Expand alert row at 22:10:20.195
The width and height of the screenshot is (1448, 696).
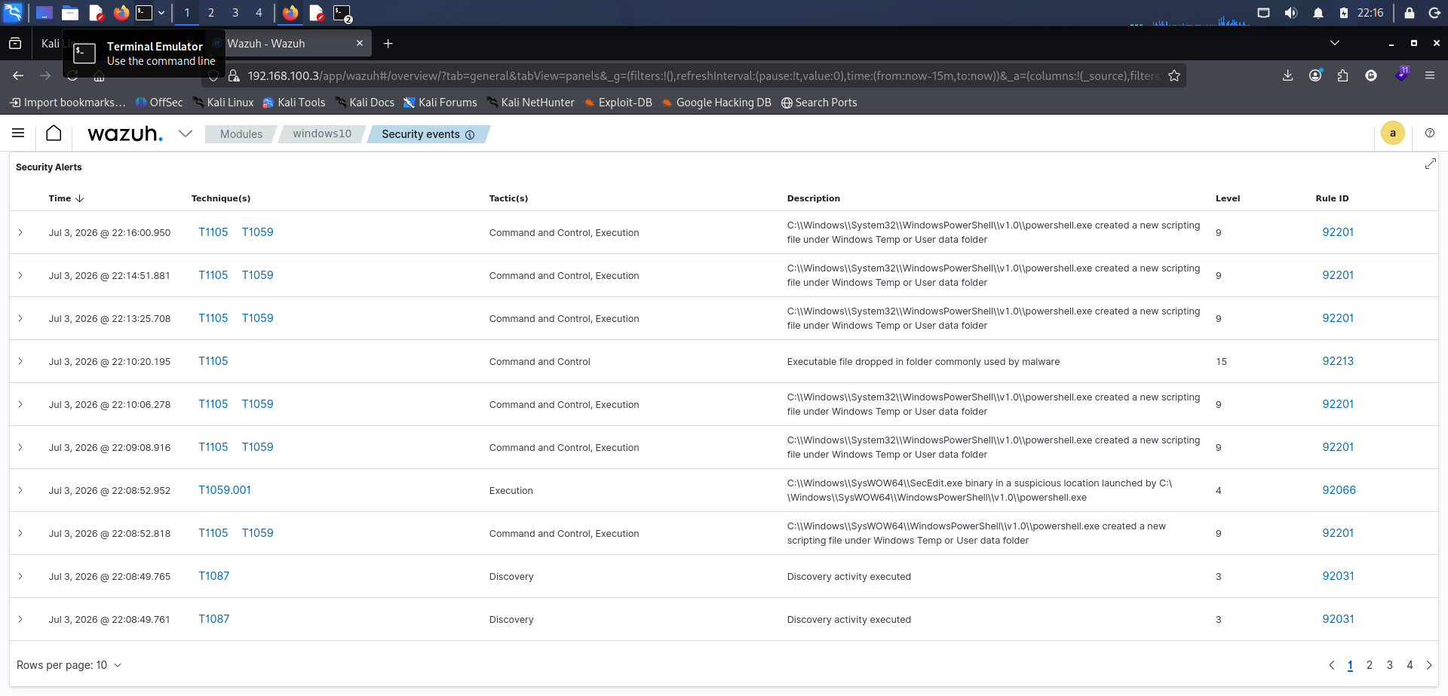(x=20, y=361)
